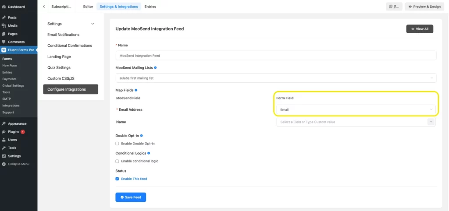Open Payments in the sidebar submenu

click(10, 79)
